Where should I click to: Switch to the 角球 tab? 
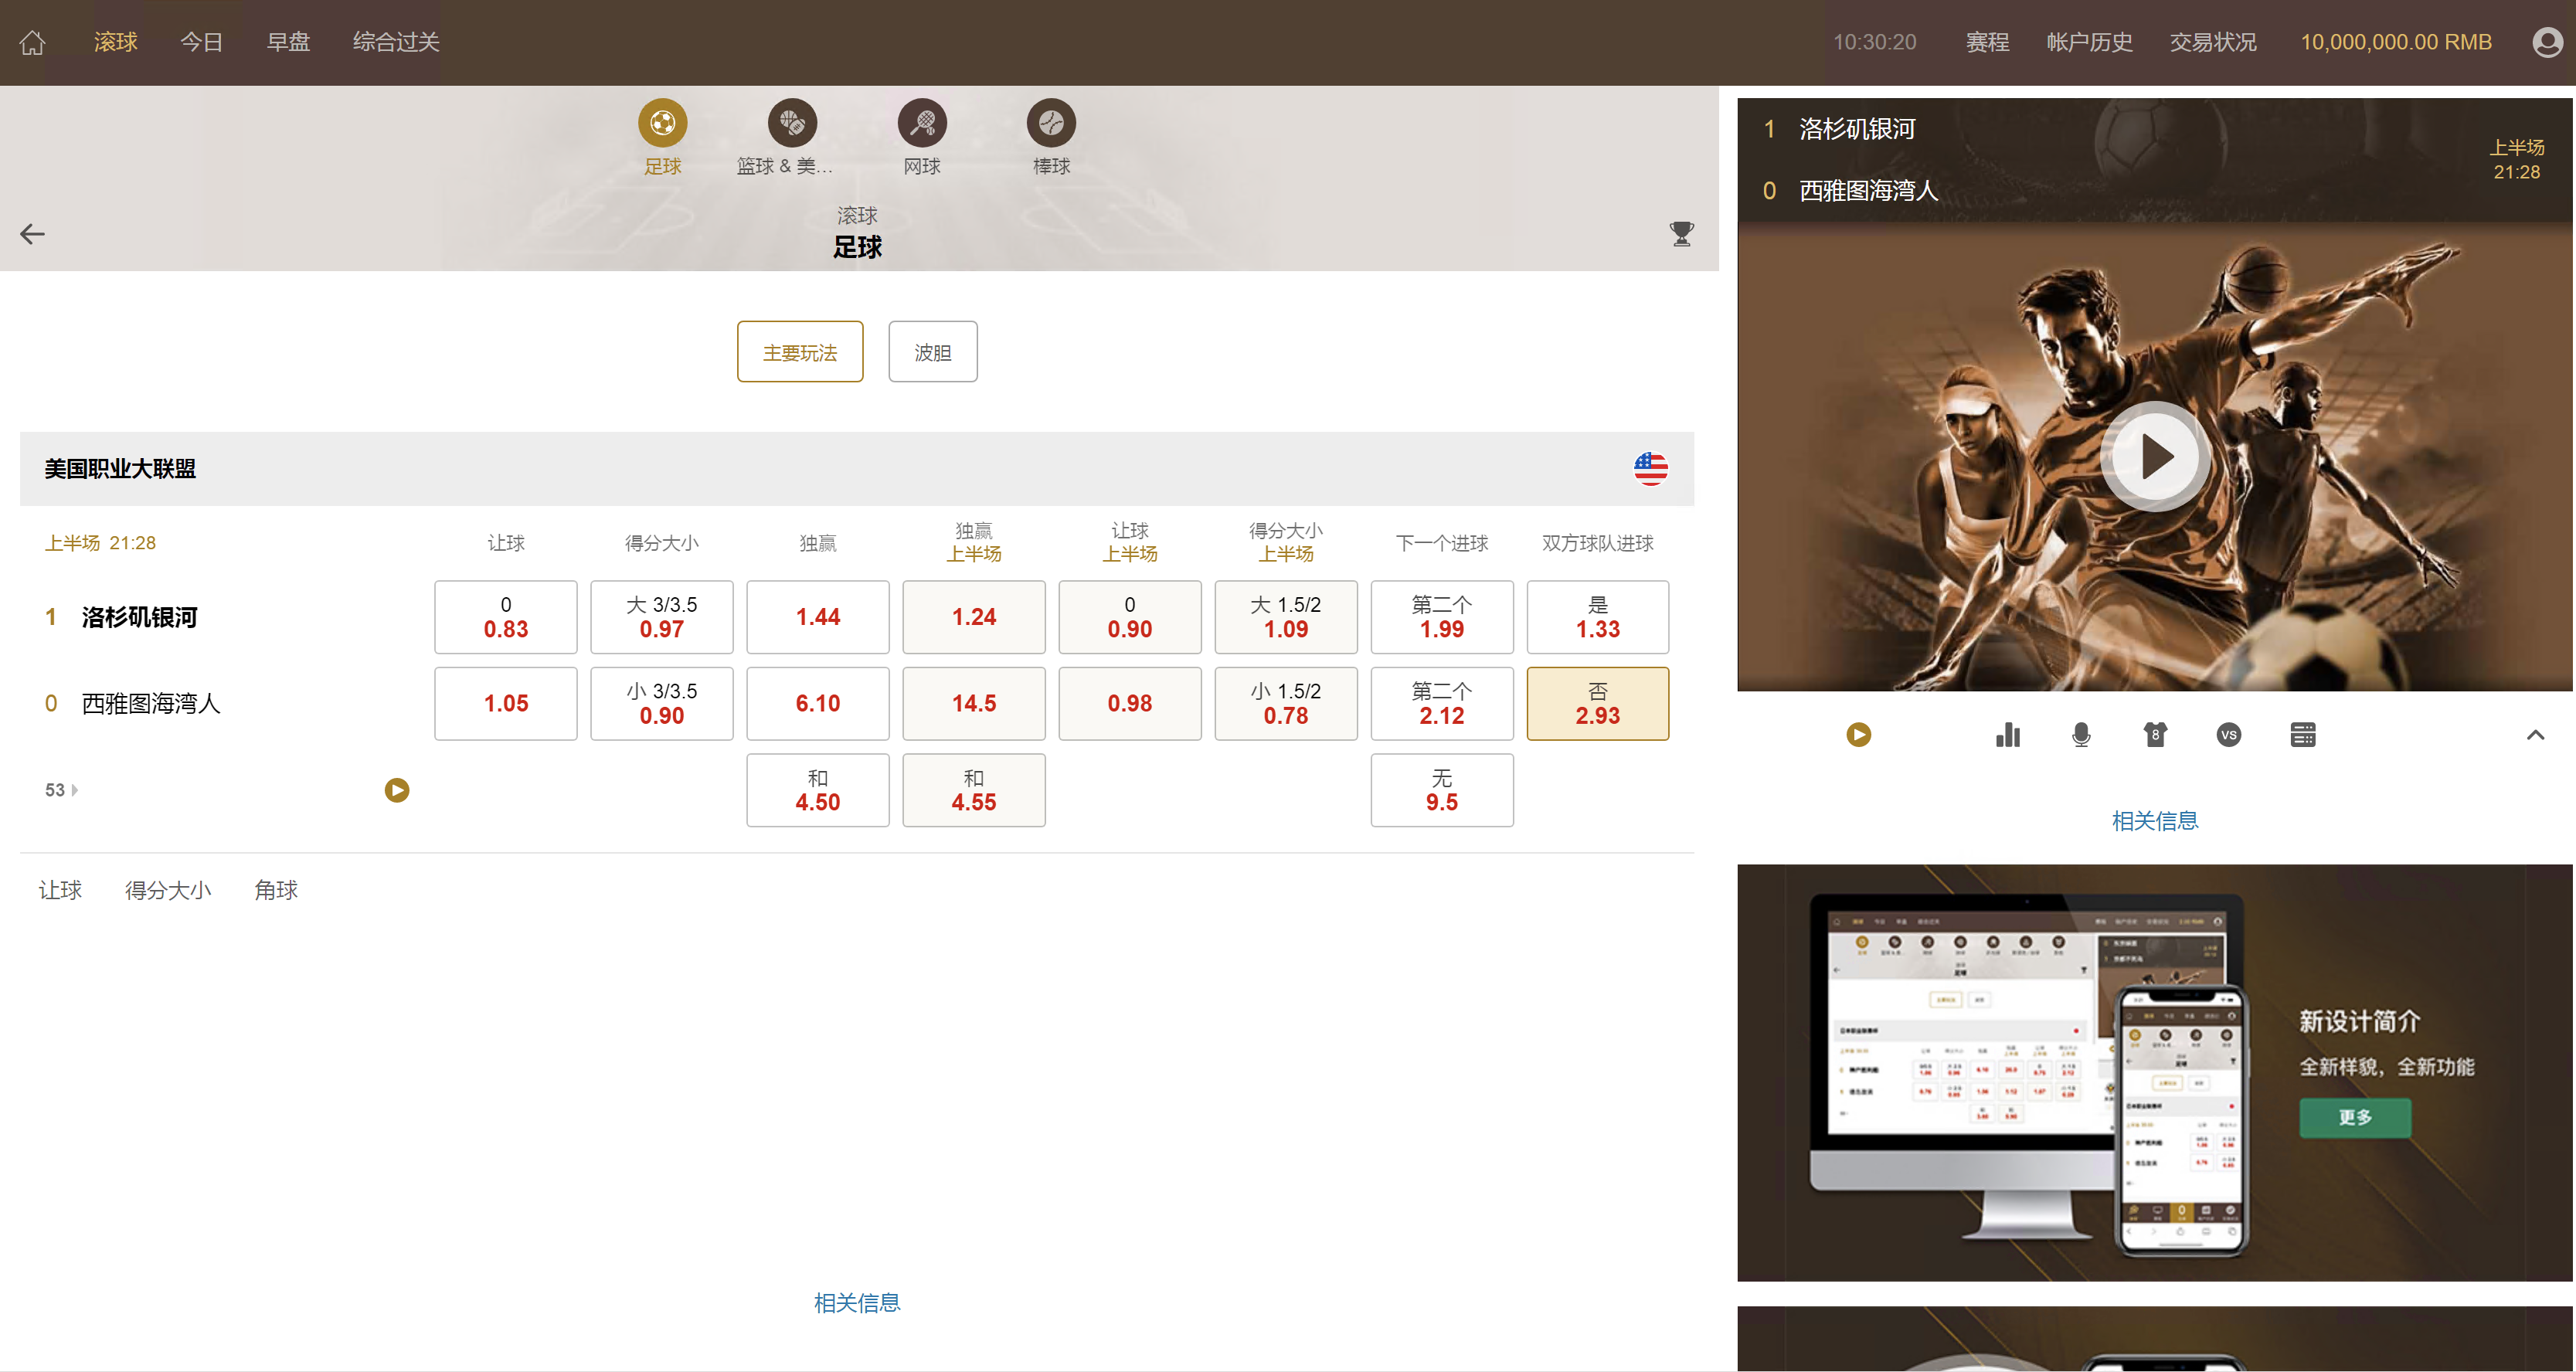tap(276, 890)
